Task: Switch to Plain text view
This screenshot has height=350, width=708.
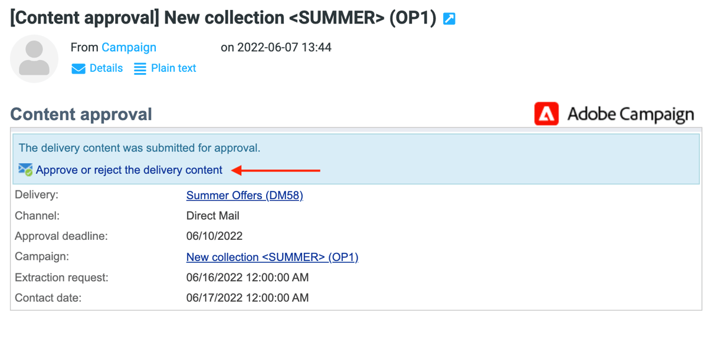Action: [x=173, y=68]
